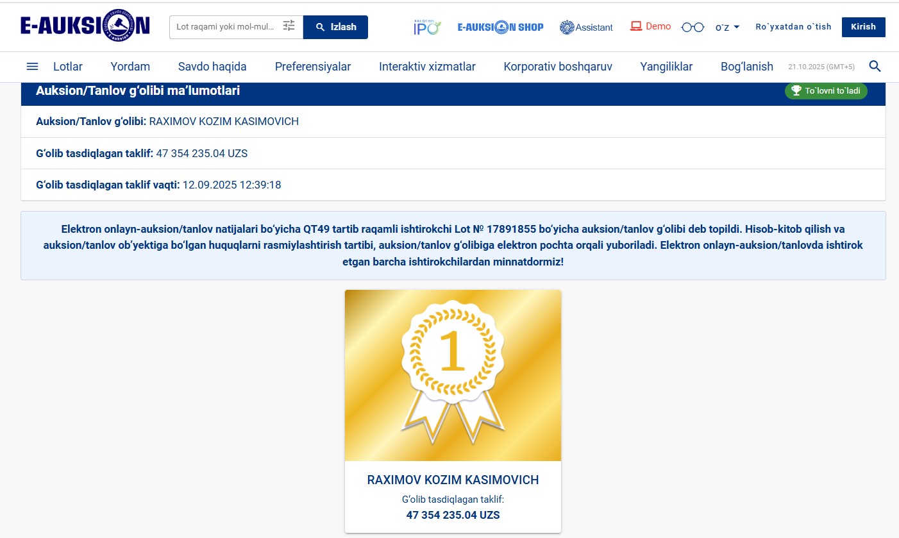The height and width of the screenshot is (538, 899).
Task: Open the Lotlar menu
Action: coord(68,67)
